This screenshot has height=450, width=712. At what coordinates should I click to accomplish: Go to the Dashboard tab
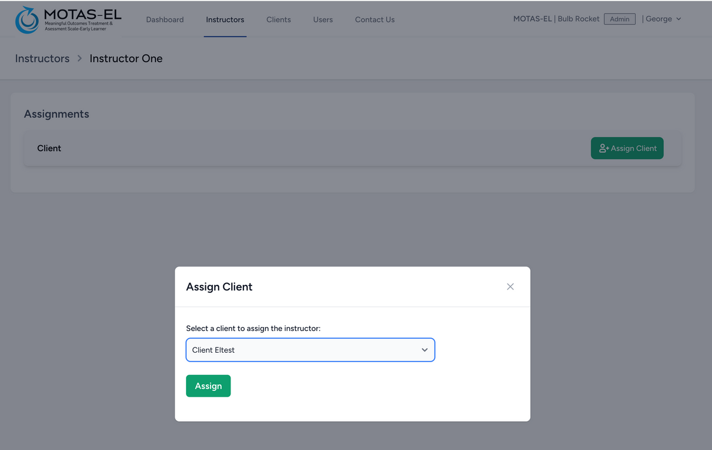click(165, 19)
